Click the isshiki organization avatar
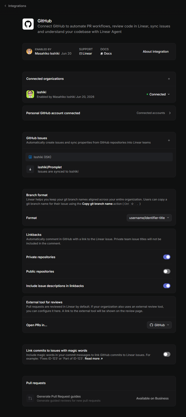The image size is (186, 417). 30,94
